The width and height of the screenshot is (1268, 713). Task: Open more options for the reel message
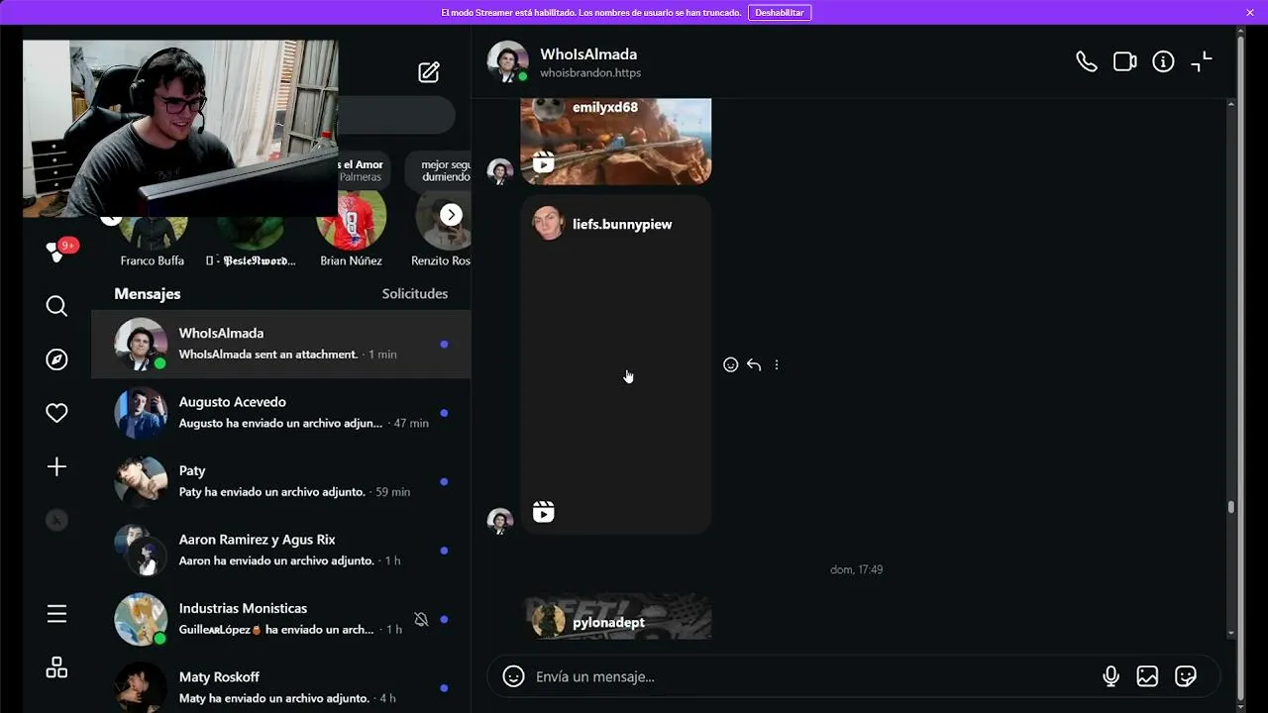pos(777,364)
